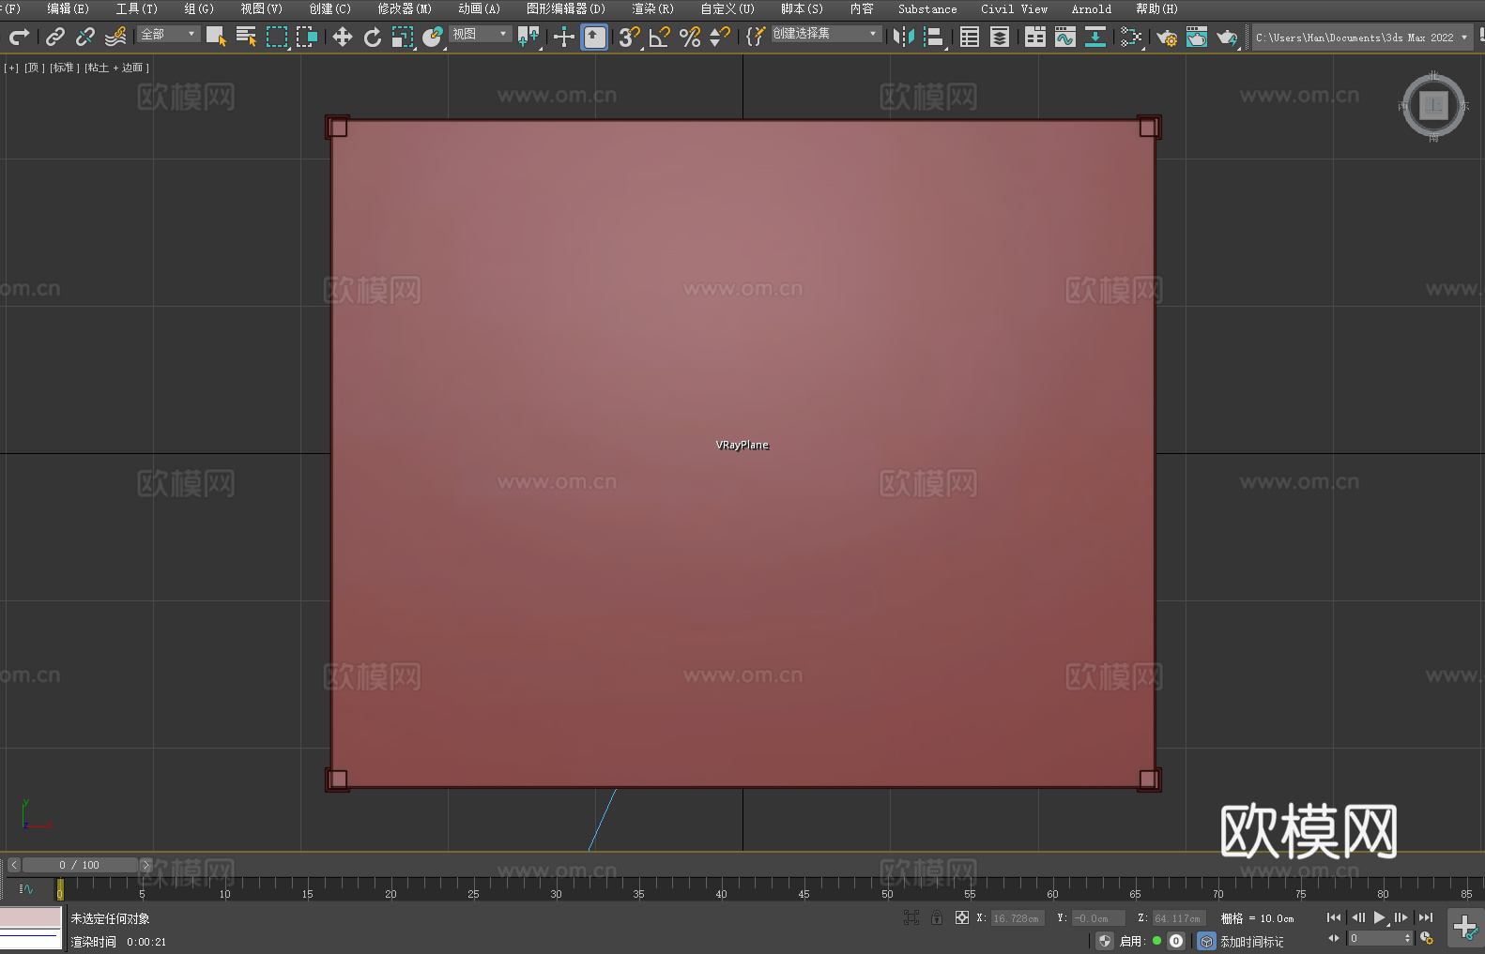Open the Schematic View icon
Viewport: 1485px width, 954px height.
click(x=1095, y=37)
